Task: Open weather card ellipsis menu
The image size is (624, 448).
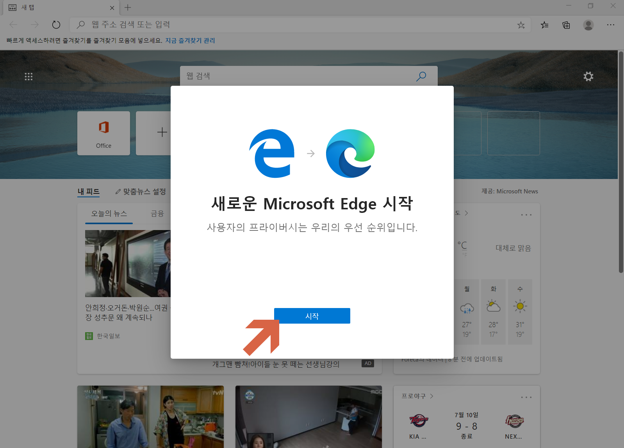Action: [x=526, y=215]
